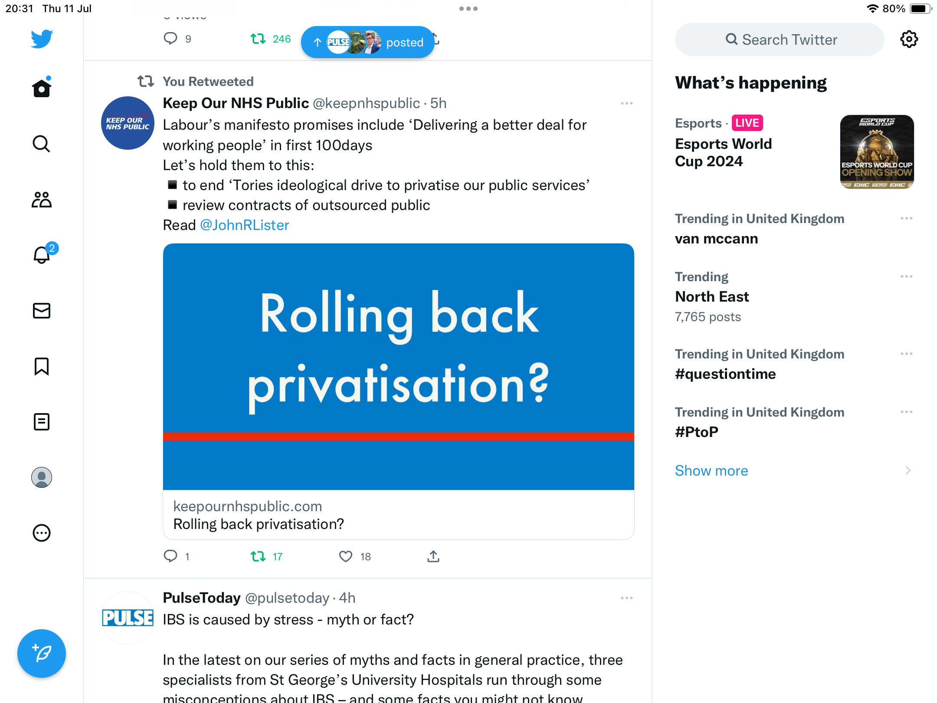This screenshot has width=937, height=703.
Task: Open the #questiontime trending topic
Action: [725, 374]
